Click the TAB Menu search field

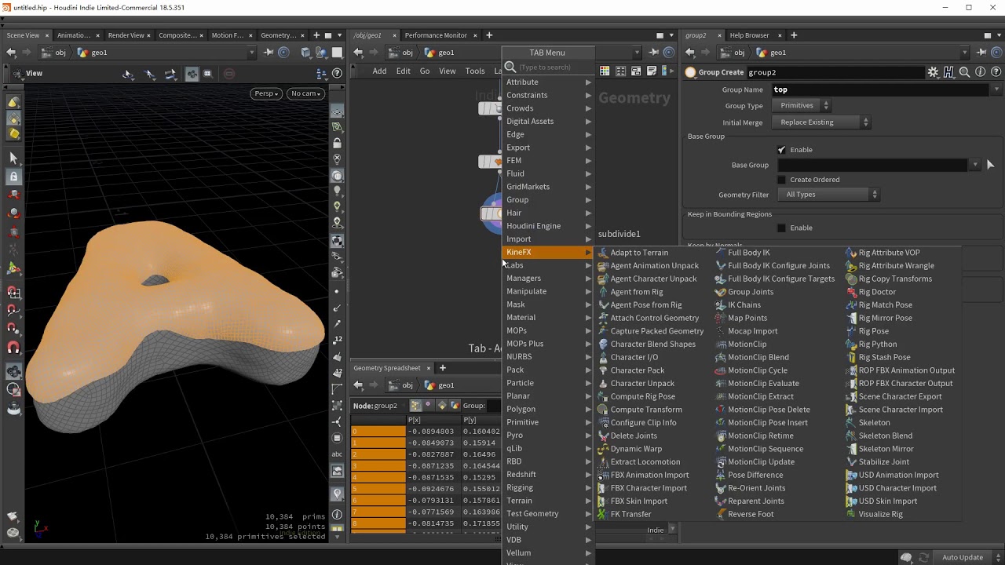(554, 67)
